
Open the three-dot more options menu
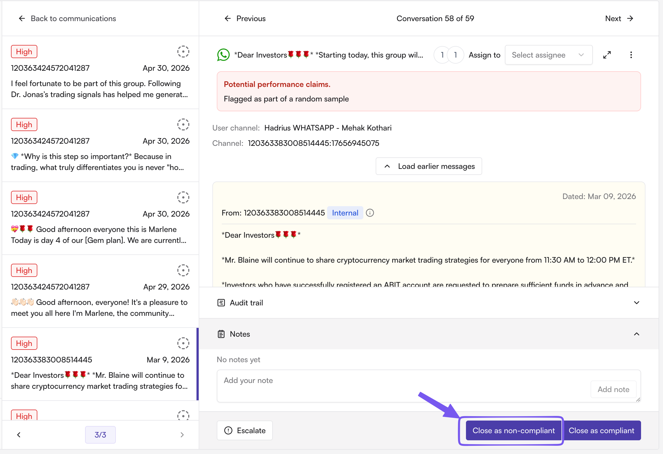tap(631, 55)
